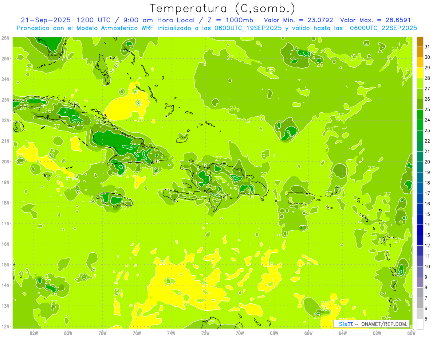Click the 72W longitude axis label
The image size is (437, 338).
coord(205,333)
